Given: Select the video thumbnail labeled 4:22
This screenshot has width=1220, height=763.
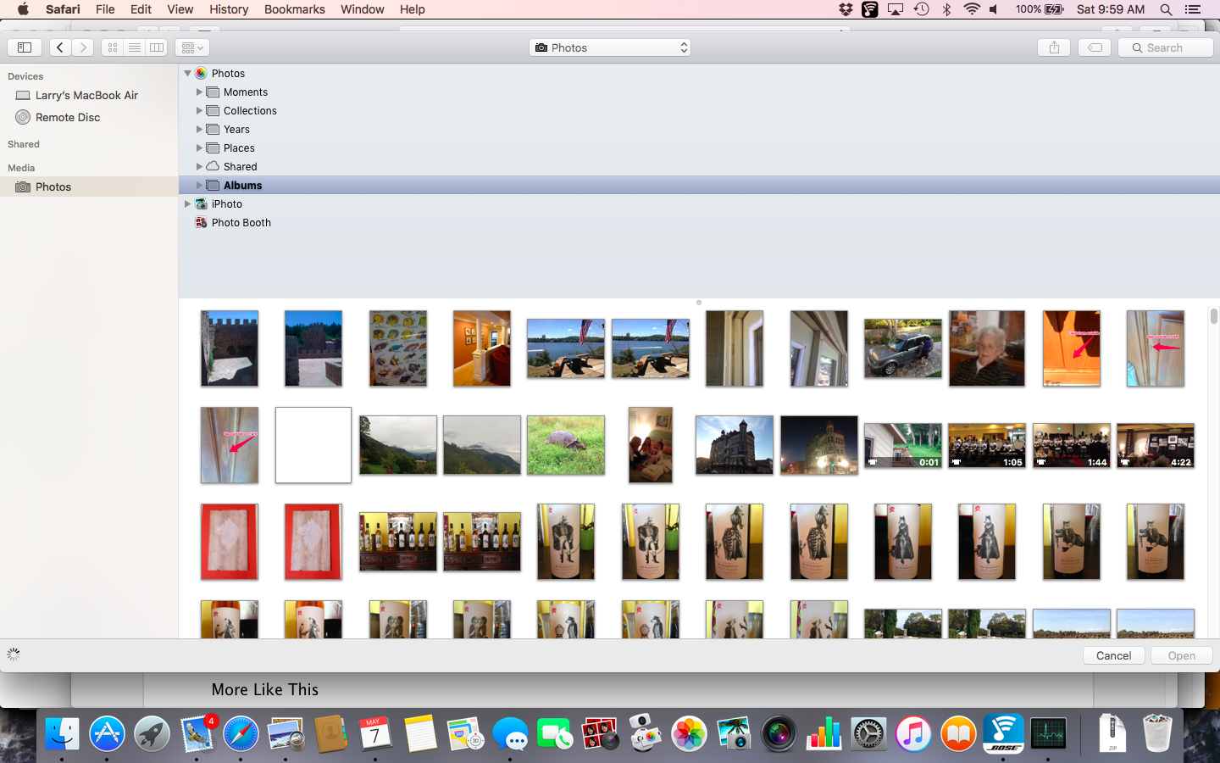Looking at the screenshot, I should point(1156,445).
